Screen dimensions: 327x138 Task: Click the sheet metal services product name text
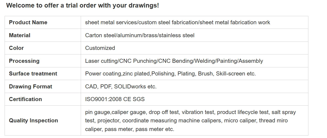pyautogui.click(x=177, y=22)
